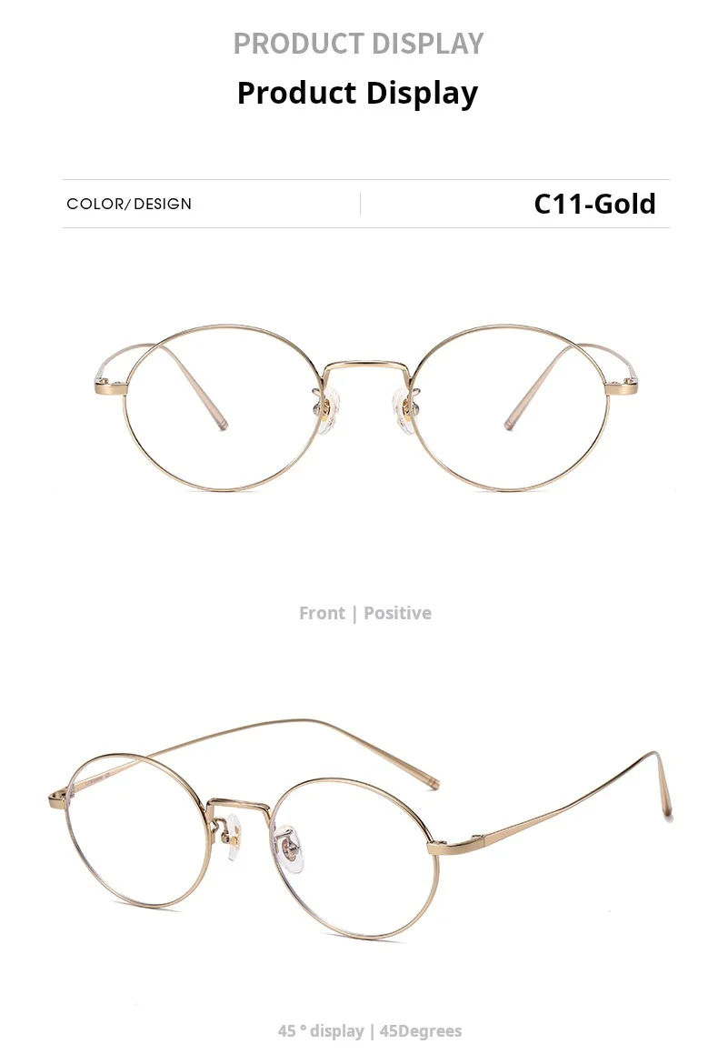Click the vertical divider beside COLOR/DESIGN
Image resolution: width=718 pixels, height=1064 pixels.
(360, 204)
